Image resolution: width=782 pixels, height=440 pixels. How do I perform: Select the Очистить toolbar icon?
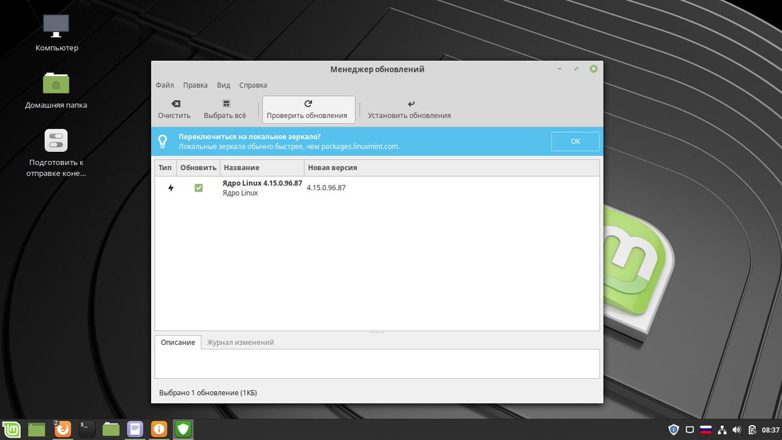pyautogui.click(x=174, y=109)
